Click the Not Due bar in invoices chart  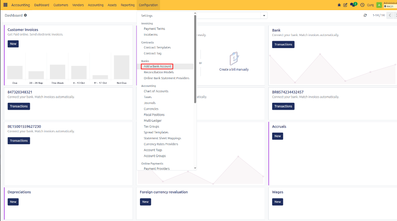click(121, 67)
